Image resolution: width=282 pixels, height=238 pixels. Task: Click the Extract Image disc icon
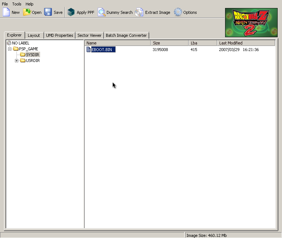point(139,12)
